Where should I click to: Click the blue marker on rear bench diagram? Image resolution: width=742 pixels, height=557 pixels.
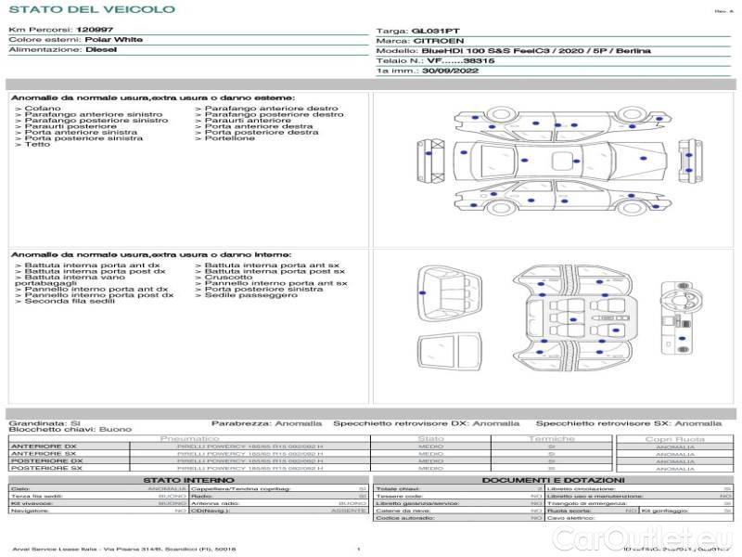[423, 292]
